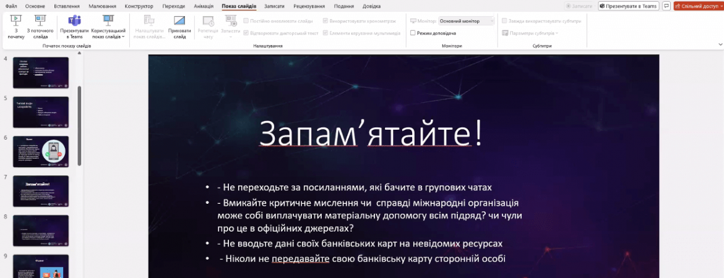Select slide 7 thumbnail Запам'ятайте
The width and height of the screenshot is (724, 278).
click(41, 191)
